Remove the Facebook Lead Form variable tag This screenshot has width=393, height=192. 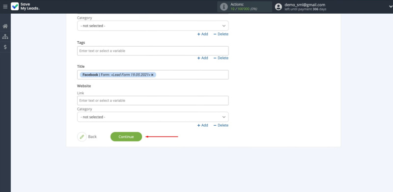pos(152,75)
